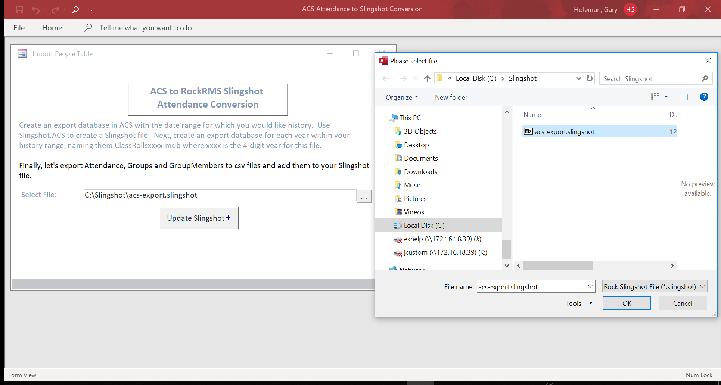Click the HG account avatar

(x=630, y=10)
